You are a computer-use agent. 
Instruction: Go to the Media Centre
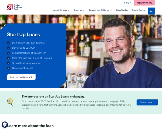(139, 10)
